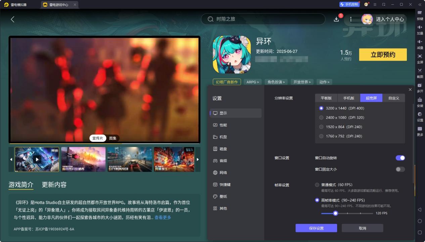The width and height of the screenshot is (425, 242).
Task: Open the 磁盘 disk settings section
Action: click(236, 149)
